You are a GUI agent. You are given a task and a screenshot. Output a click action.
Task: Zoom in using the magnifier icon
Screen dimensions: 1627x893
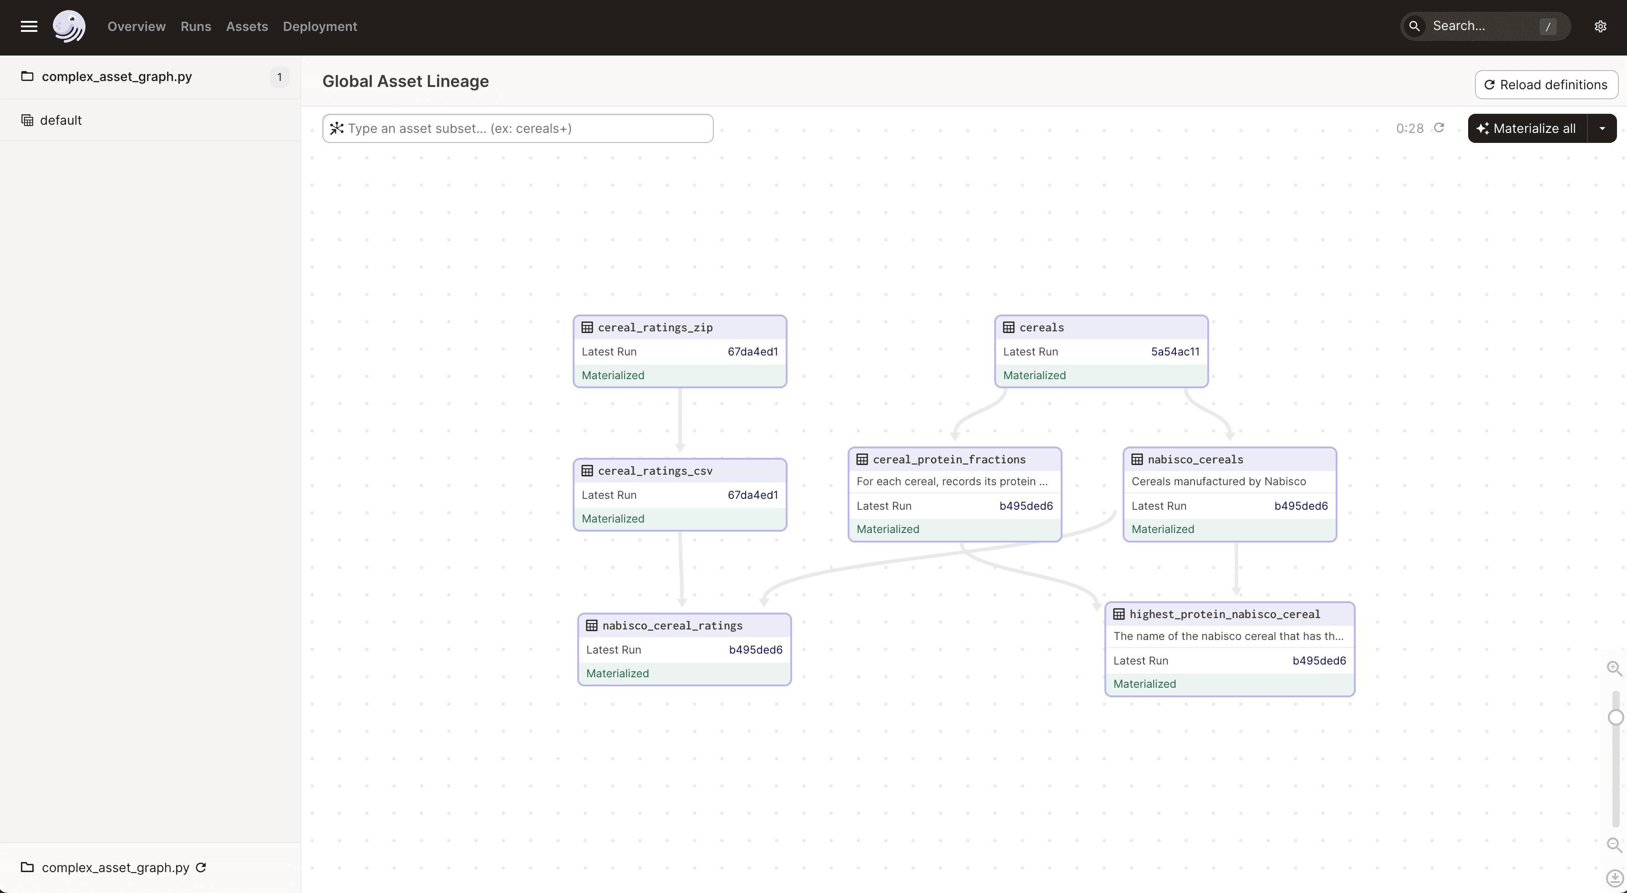pos(1614,668)
